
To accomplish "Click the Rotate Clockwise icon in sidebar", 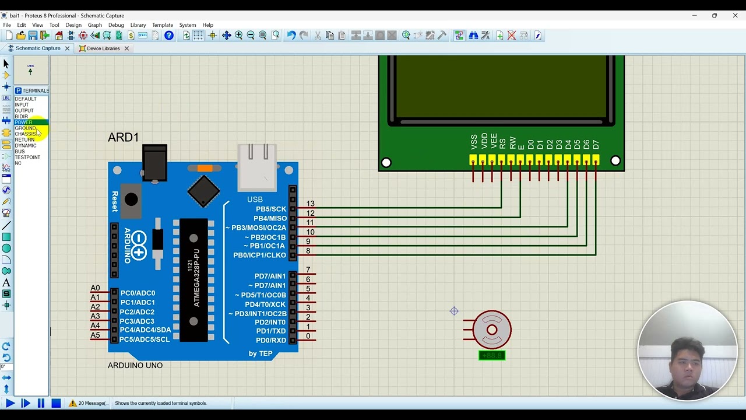I will coord(6,346).
